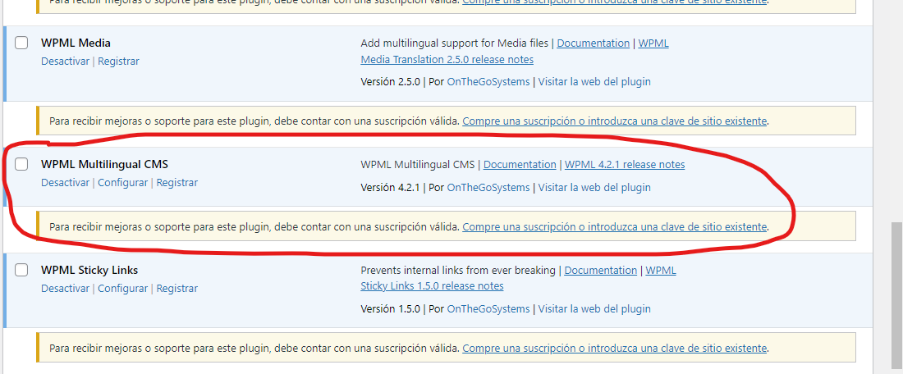Open Documentation link for WPML Multilingual CMS
The image size is (903, 374).
(x=520, y=165)
